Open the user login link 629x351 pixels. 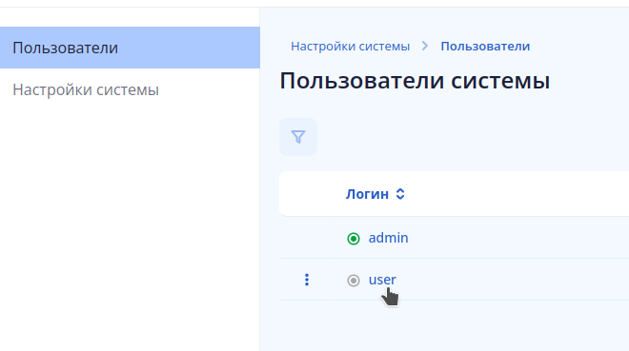tap(382, 280)
